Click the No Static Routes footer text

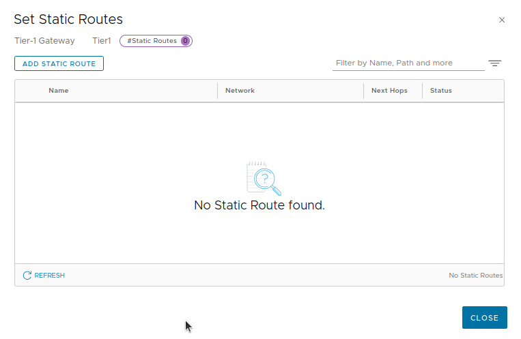475,276
